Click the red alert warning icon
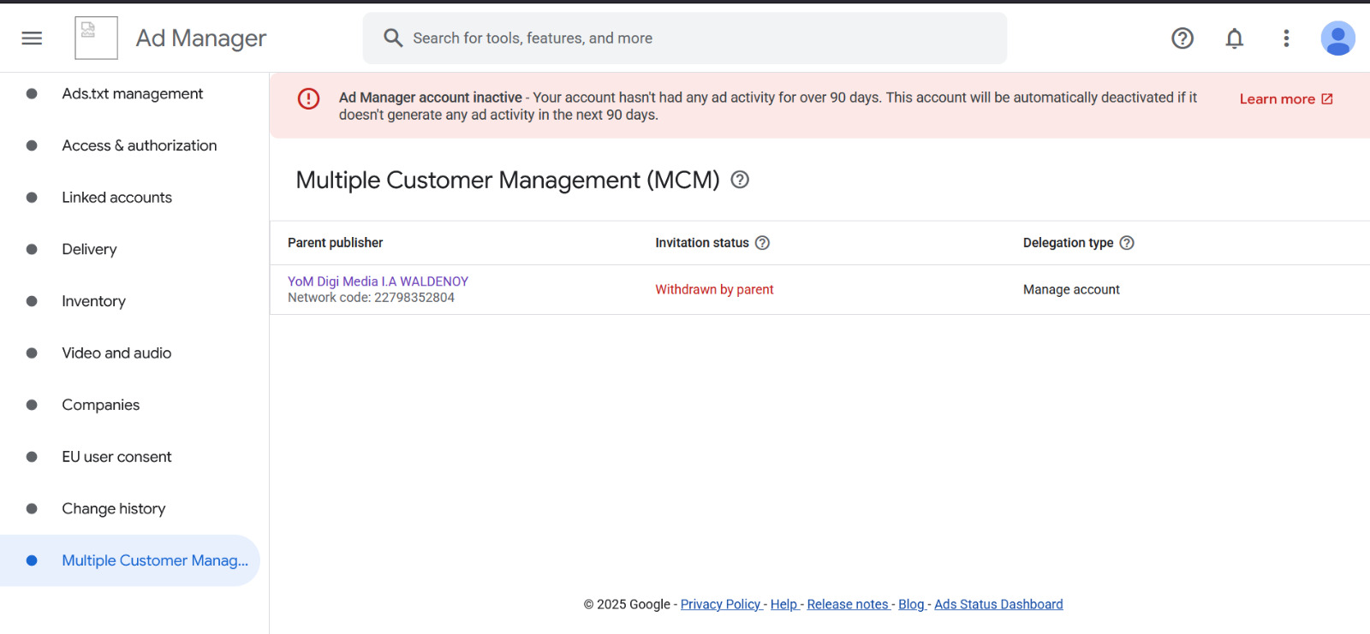The width and height of the screenshot is (1370, 634). (x=308, y=98)
